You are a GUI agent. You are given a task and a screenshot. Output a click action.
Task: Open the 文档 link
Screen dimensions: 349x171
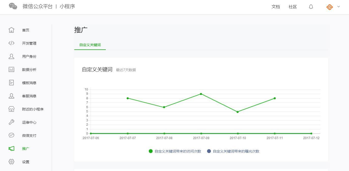tap(276, 7)
